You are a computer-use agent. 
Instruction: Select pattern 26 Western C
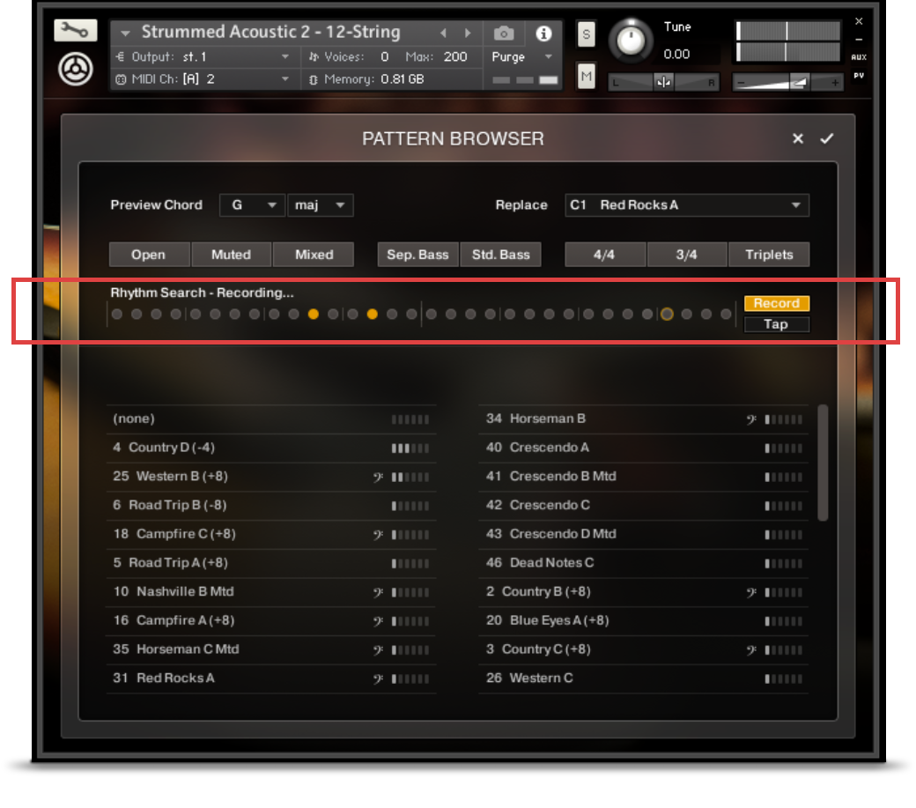(644, 678)
